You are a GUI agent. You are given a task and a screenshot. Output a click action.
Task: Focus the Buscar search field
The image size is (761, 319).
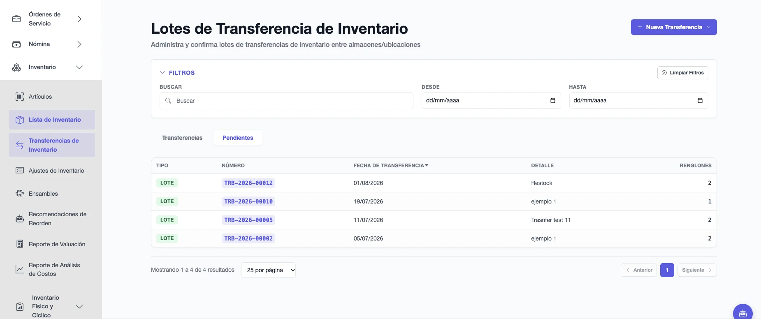pos(286,101)
